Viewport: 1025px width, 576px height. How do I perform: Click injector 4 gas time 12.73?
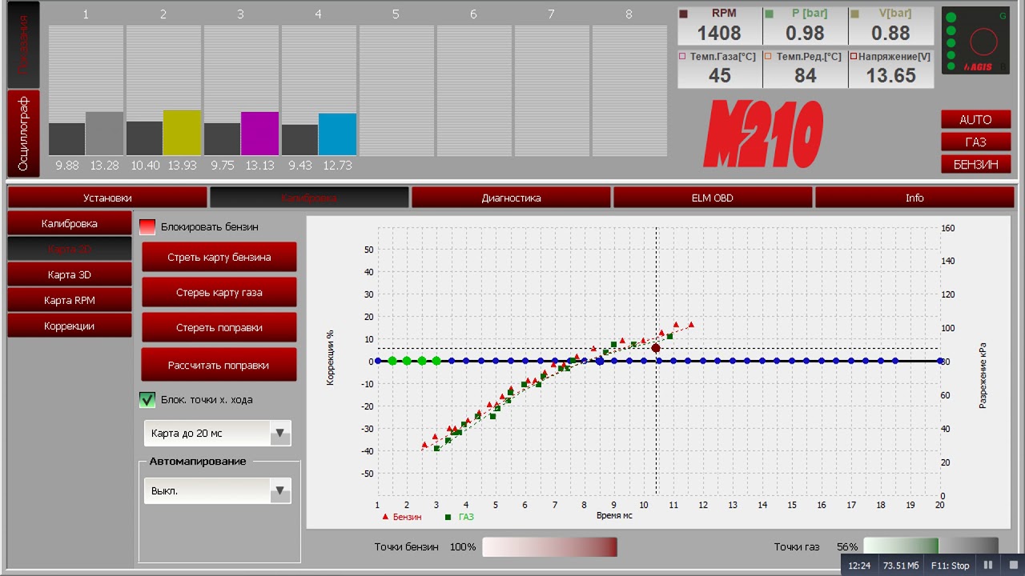tap(337, 166)
